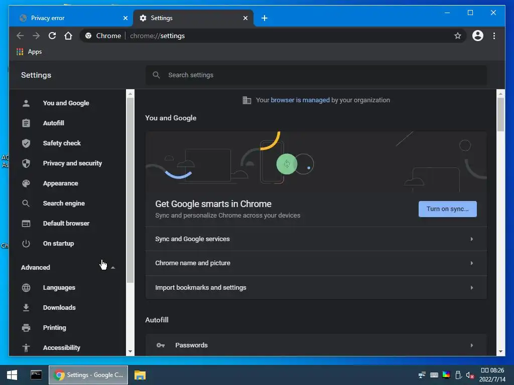This screenshot has height=385, width=514.
Task: Open the home page icon
Action: 68,36
